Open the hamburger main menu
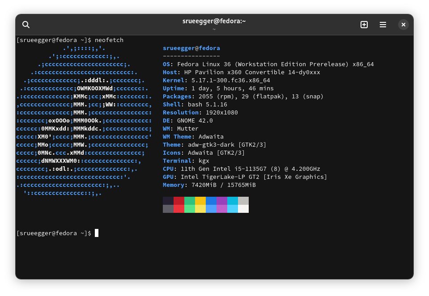The image size is (429, 296). pos(383,25)
